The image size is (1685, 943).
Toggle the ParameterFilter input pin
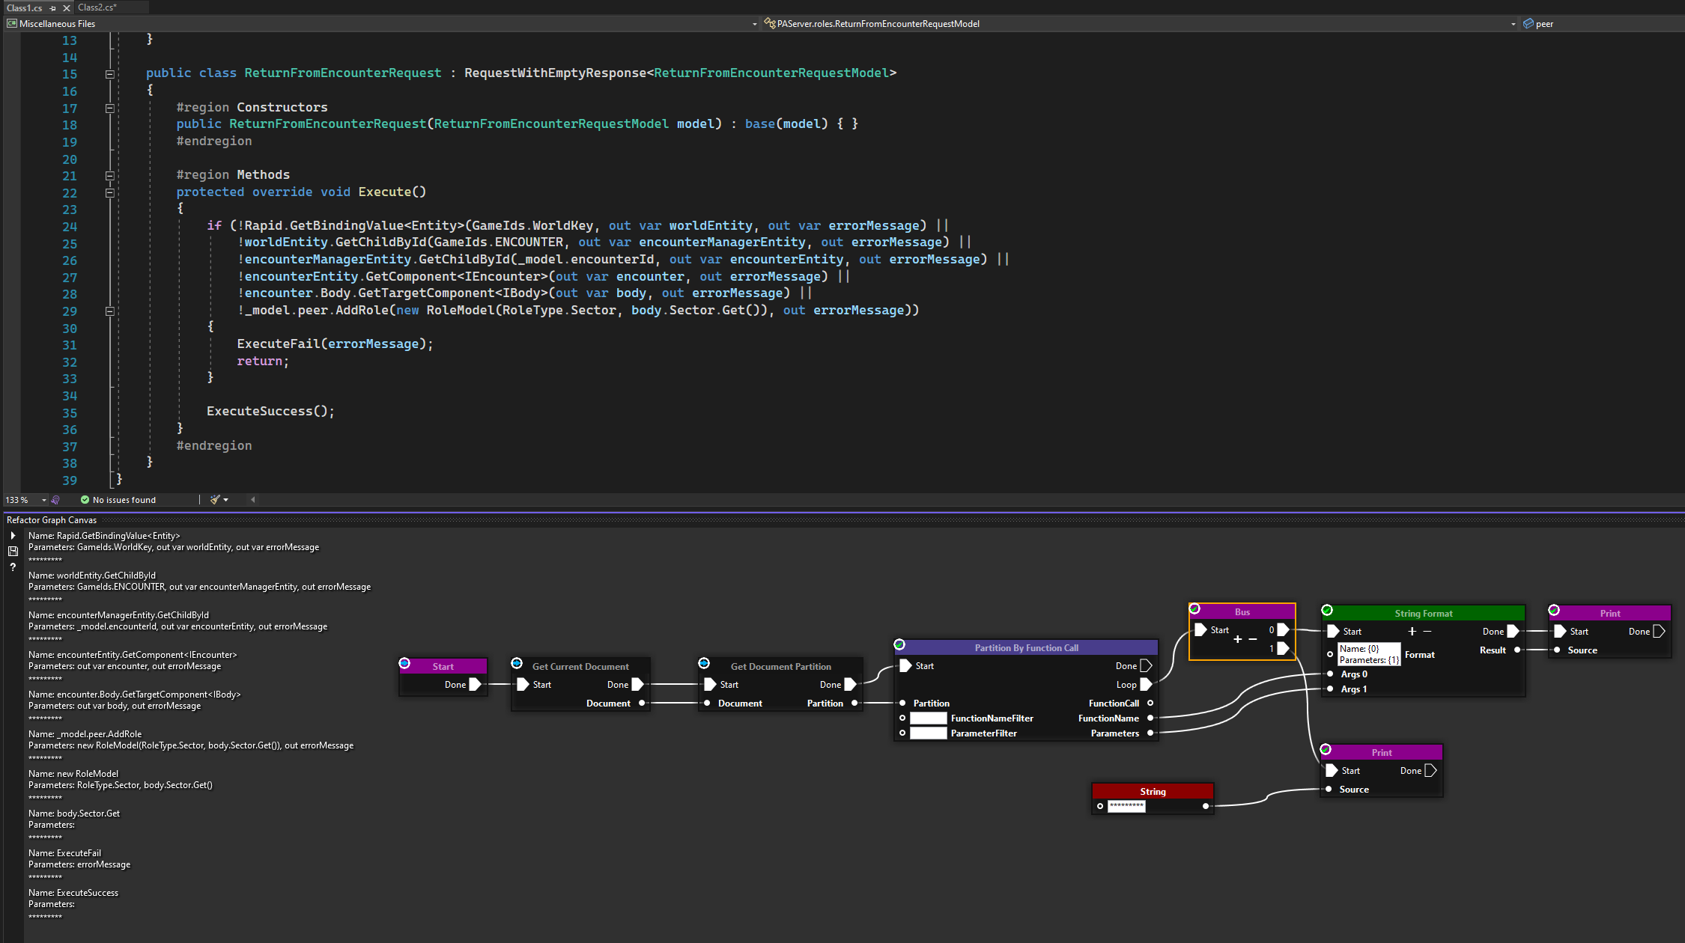pyautogui.click(x=902, y=733)
